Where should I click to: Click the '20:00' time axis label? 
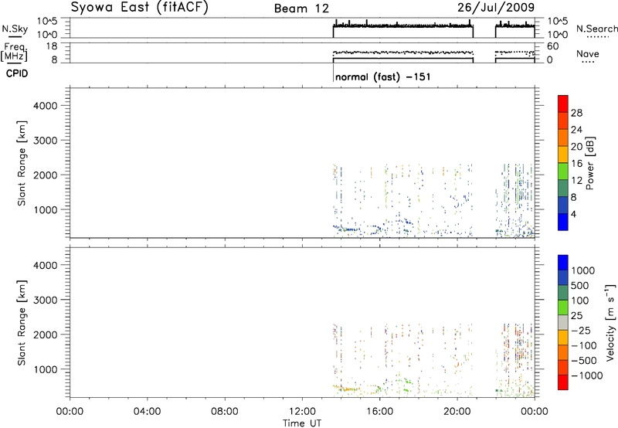coord(457,412)
